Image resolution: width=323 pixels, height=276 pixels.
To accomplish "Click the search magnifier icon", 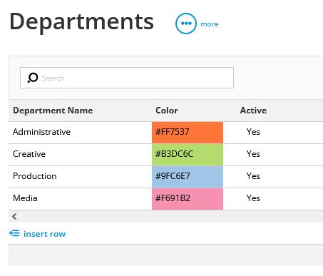I will 33,78.
